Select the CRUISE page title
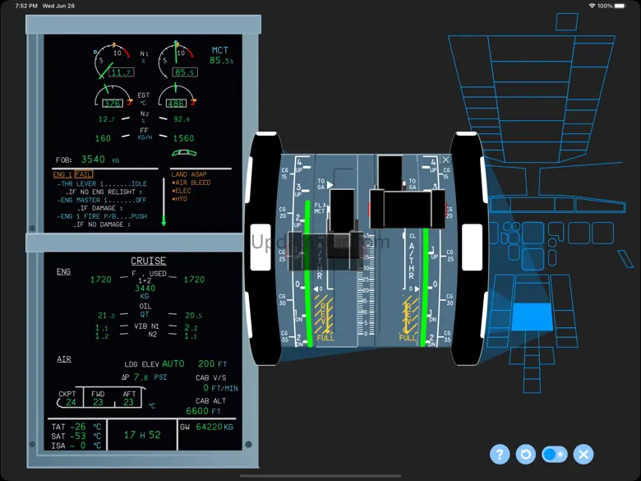The height and width of the screenshot is (481, 641). (x=149, y=261)
